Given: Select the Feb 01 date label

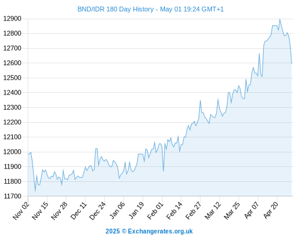Looking at the screenshot, I should [155, 211].
